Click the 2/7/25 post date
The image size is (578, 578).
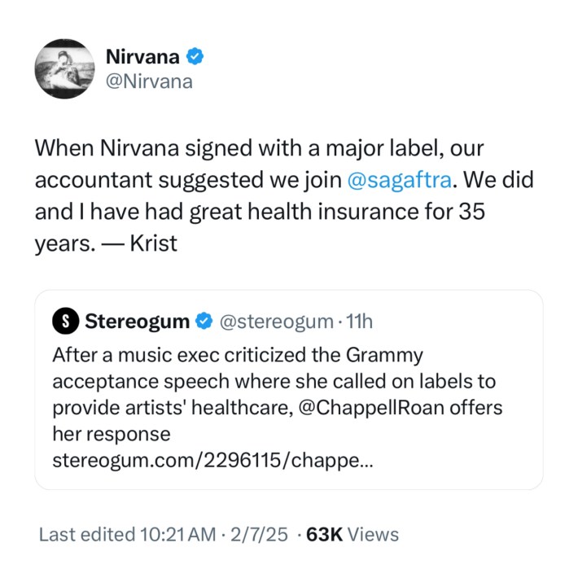point(258,534)
